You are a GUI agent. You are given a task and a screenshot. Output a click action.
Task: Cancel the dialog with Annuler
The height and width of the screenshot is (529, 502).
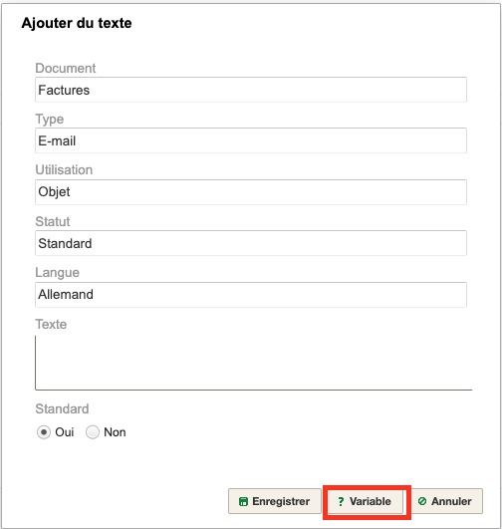(x=446, y=501)
